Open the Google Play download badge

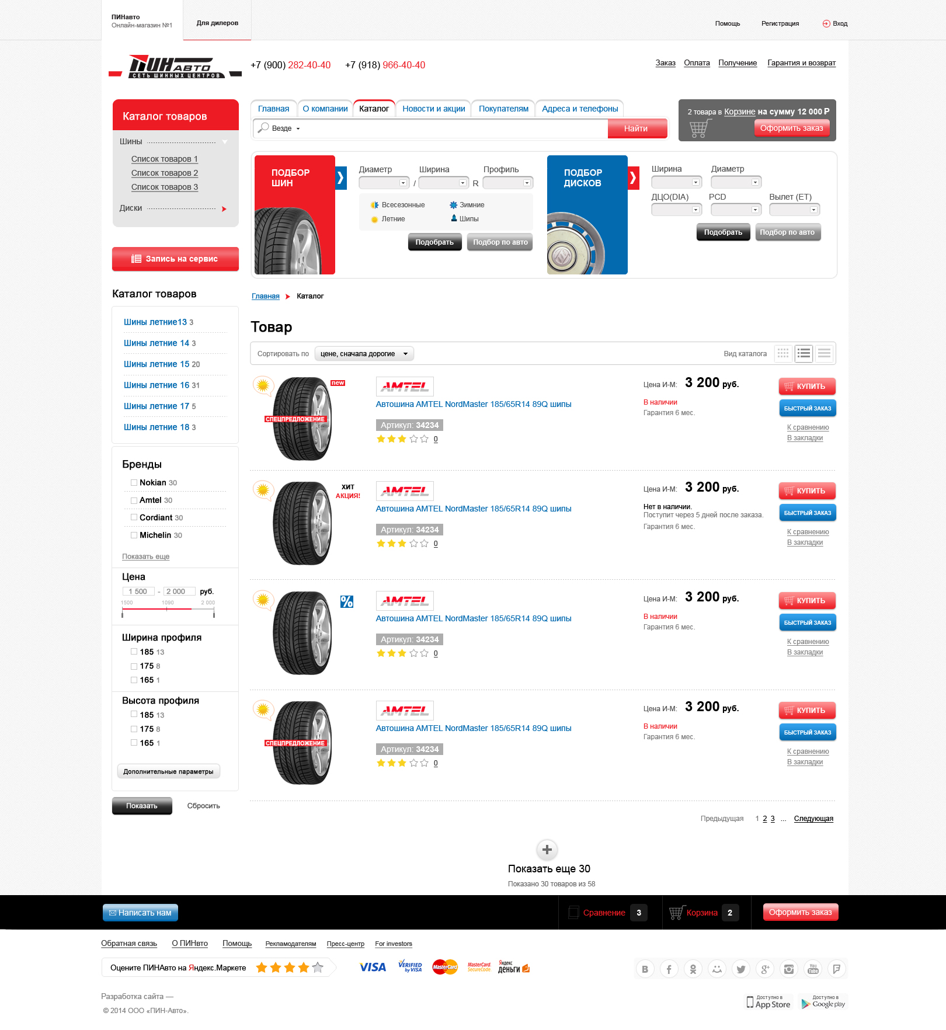pyautogui.click(x=823, y=1002)
